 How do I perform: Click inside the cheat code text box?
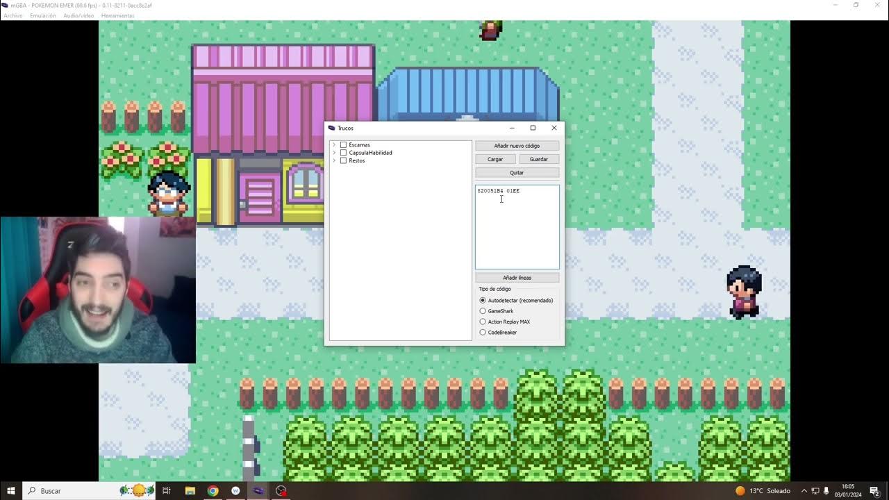tap(517, 227)
